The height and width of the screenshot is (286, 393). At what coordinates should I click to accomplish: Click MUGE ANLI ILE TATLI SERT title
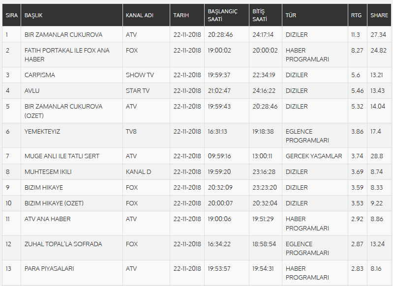point(62,156)
